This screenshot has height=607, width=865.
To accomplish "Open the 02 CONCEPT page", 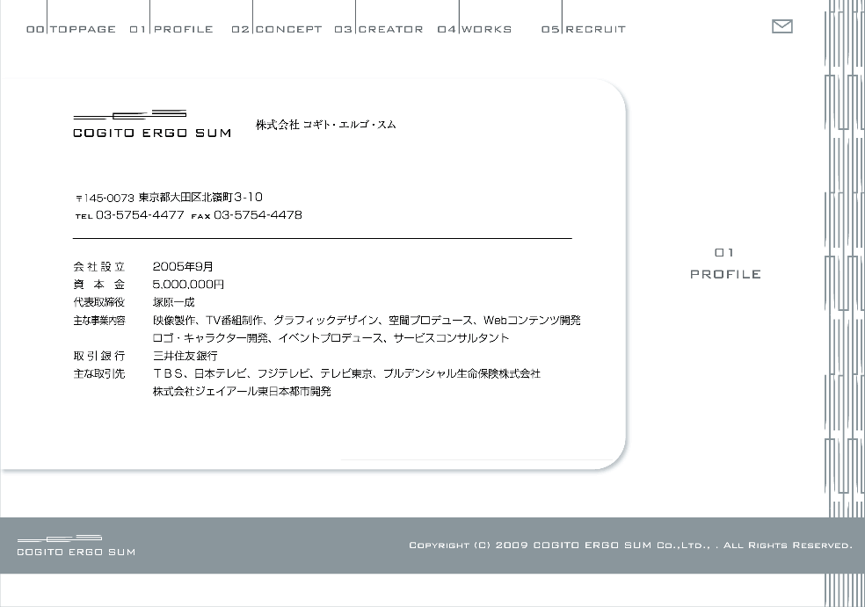I will pos(277,29).
